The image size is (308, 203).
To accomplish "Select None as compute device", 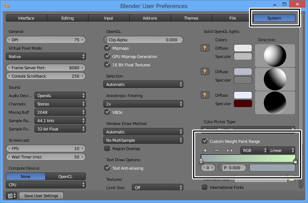I will pyautogui.click(x=26, y=177).
